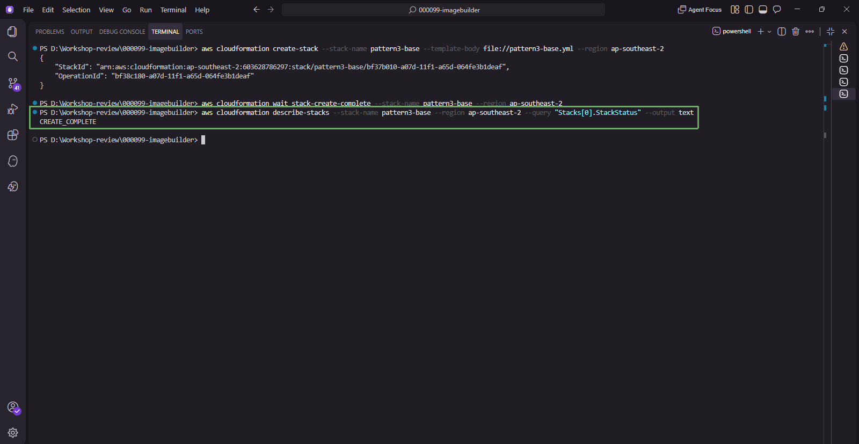Open the Run menu
This screenshot has width=859, height=444.
click(x=145, y=10)
